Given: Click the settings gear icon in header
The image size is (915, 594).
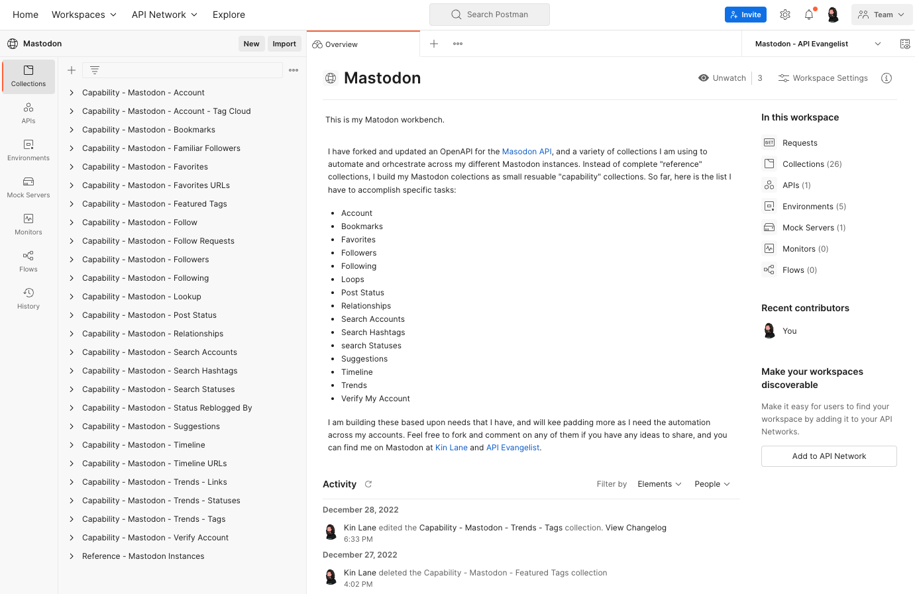Looking at the screenshot, I should [785, 15].
